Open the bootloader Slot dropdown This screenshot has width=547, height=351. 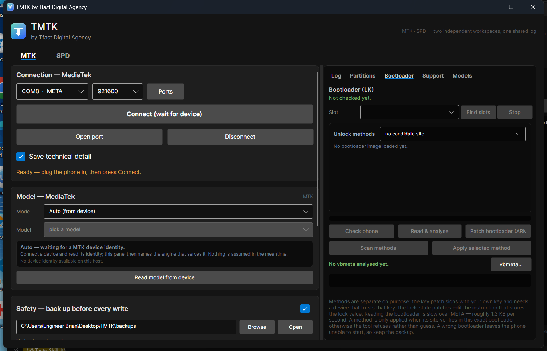(x=409, y=112)
